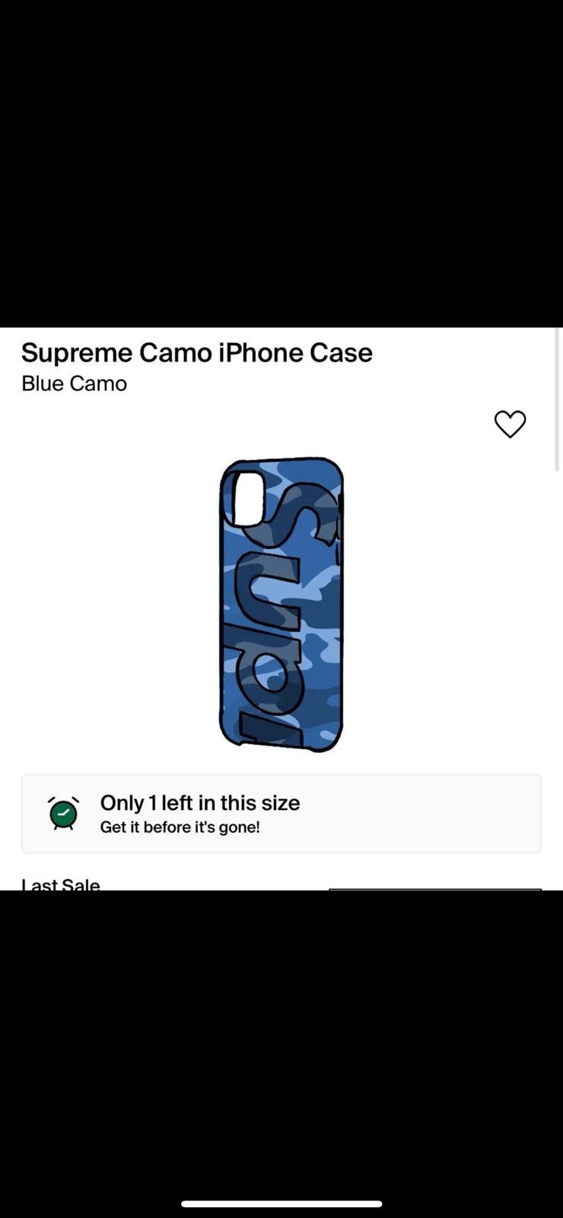Click the vertical scrollbar at the right edge
Image resolution: width=563 pixels, height=1218 pixels.
tap(559, 400)
